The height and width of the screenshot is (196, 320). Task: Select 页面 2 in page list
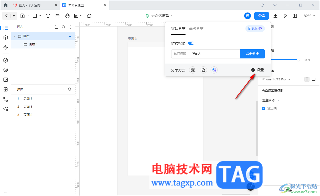(43, 115)
